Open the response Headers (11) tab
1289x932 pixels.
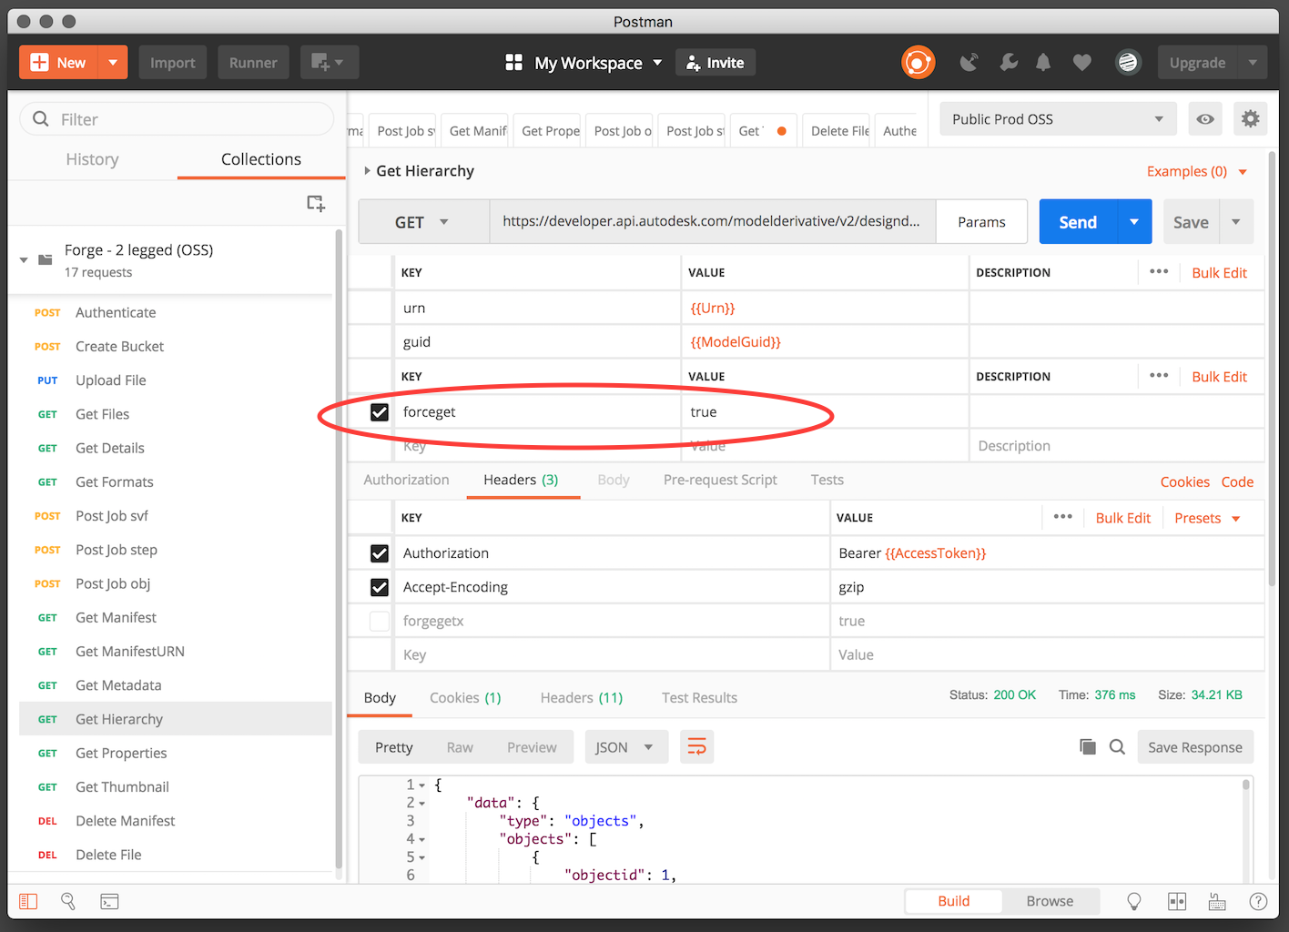pyautogui.click(x=582, y=698)
